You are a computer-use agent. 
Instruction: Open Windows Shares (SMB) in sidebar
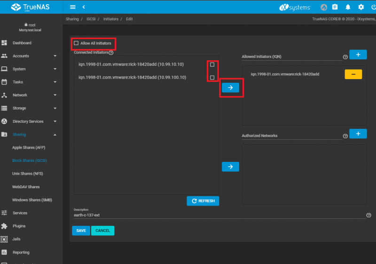(32, 200)
